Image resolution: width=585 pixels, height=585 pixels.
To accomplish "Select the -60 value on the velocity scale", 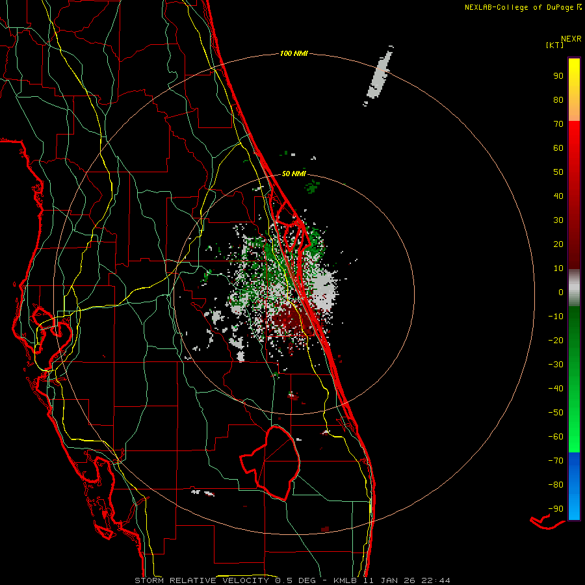I will [x=556, y=437].
